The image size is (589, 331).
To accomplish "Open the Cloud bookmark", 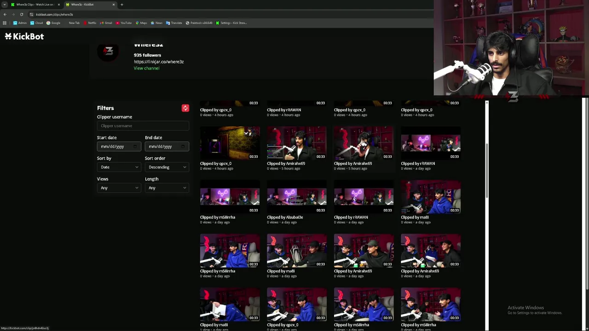I will tap(36, 23).
